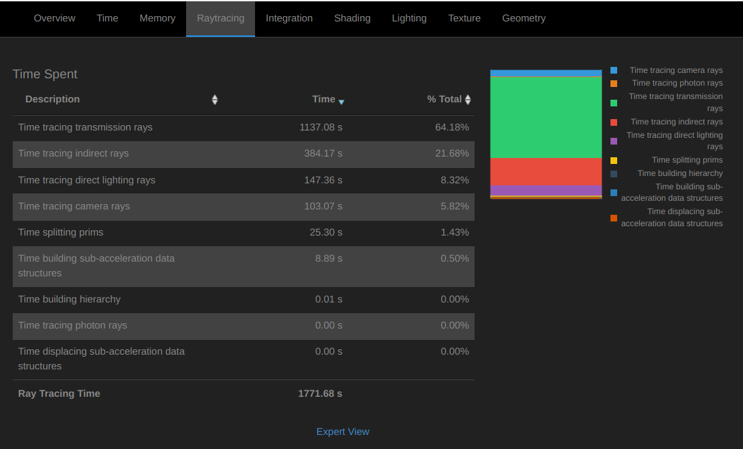Click building sub-acceleration legend swatch
Image resolution: width=743 pixels, height=449 pixels.
[x=614, y=193]
